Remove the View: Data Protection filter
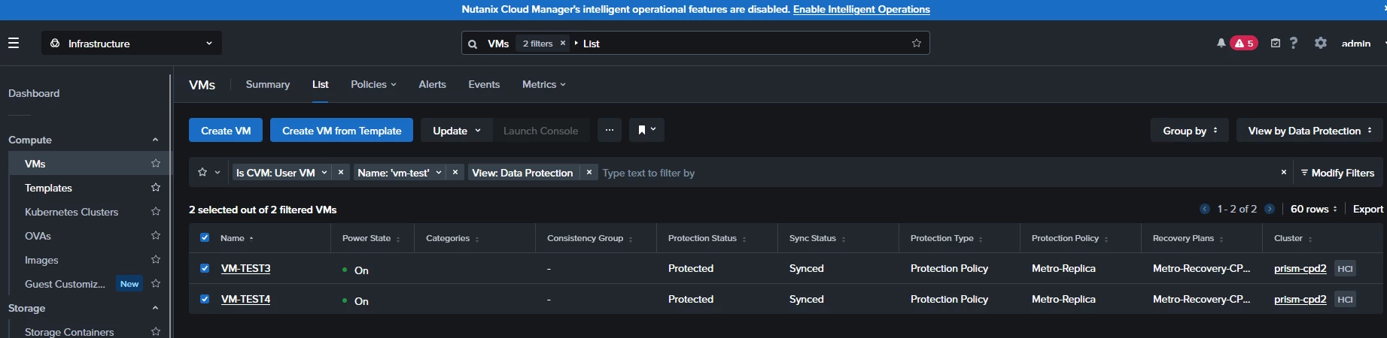The image size is (1387, 338). pos(589,172)
